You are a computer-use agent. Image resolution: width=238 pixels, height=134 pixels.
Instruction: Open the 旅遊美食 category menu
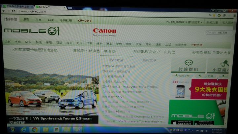click(x=181, y=45)
